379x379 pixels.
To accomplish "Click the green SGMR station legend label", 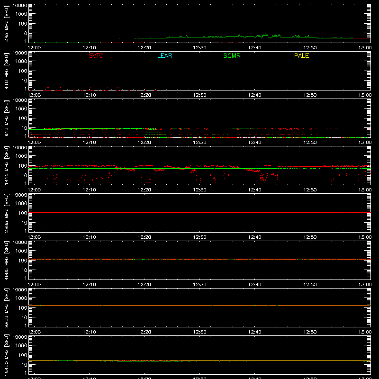I will [x=232, y=55].
